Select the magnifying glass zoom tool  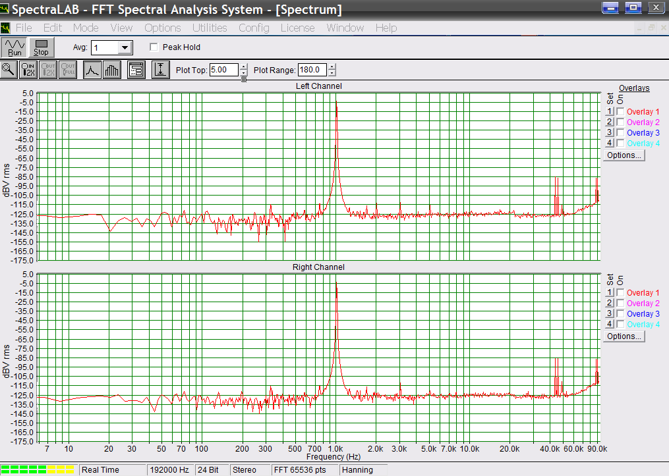coord(9,70)
